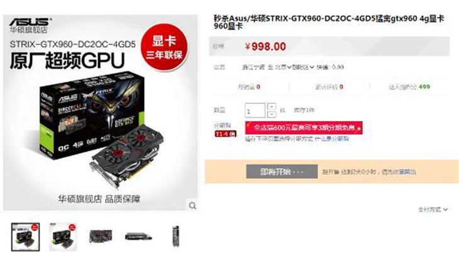Decrease quantity with the down stepper arrow
459x265 pixels.
click(x=272, y=114)
